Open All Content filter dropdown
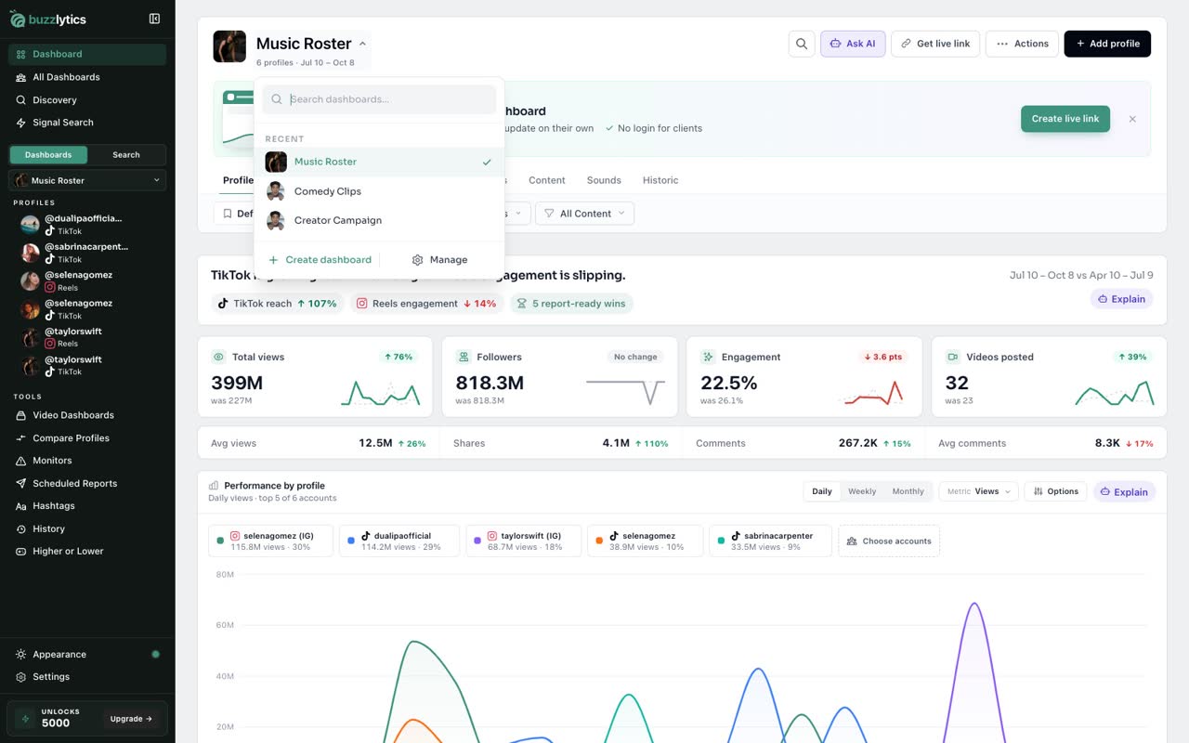This screenshot has width=1189, height=743. (585, 214)
